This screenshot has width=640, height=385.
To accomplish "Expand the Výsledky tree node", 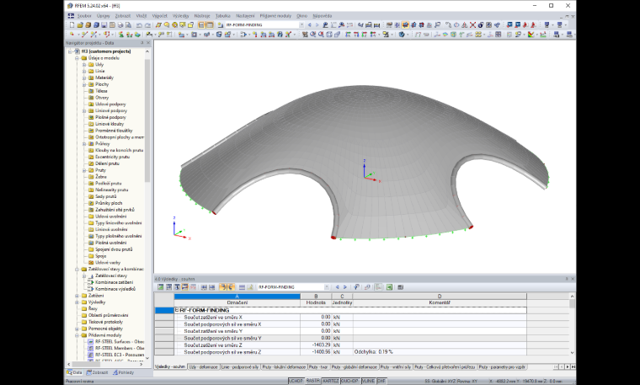I will (x=77, y=302).
